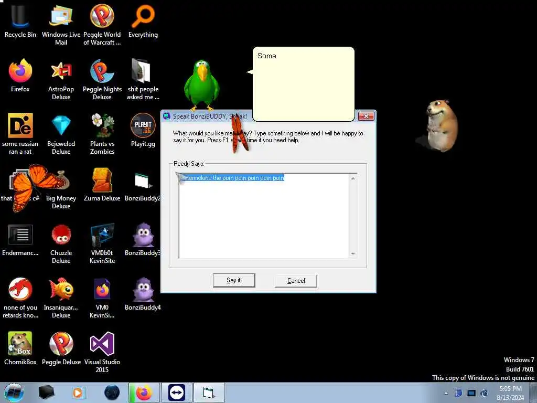
Task: Click the system tray speaker icon
Action: pyautogui.click(x=484, y=393)
